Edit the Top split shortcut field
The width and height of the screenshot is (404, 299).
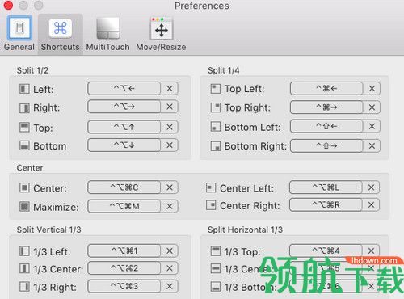[x=124, y=127]
